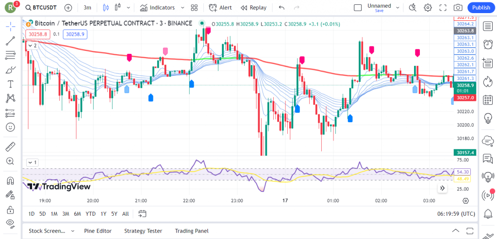Open indicator templates grid icon

(x=194, y=8)
